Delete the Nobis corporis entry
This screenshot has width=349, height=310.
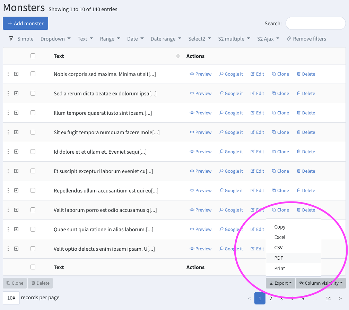click(x=306, y=74)
